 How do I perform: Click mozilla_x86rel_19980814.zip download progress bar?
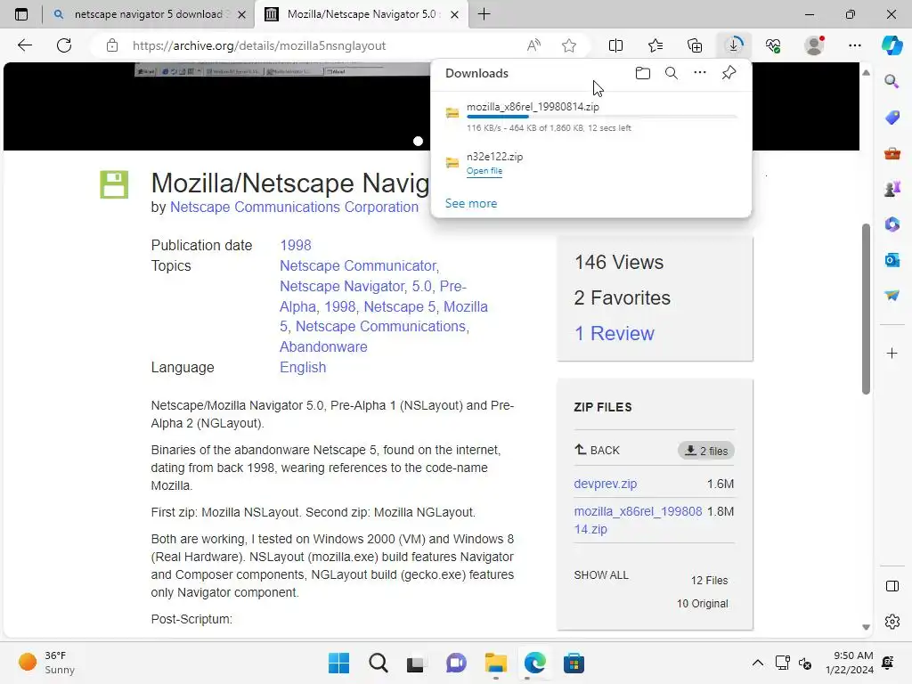tap(601, 117)
